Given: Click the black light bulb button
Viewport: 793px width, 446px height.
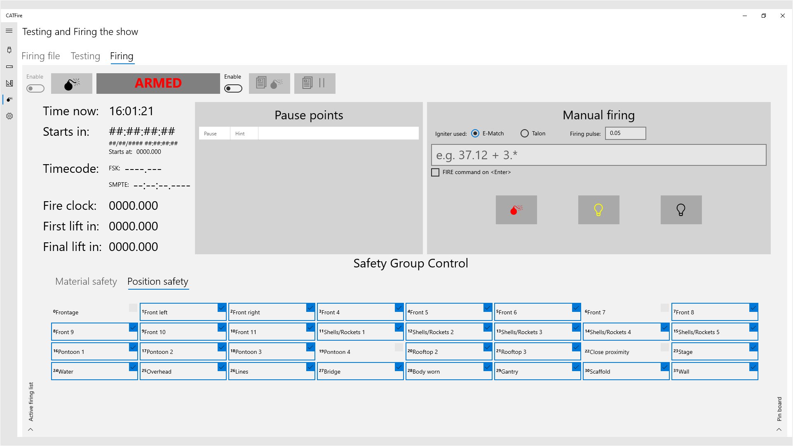Looking at the screenshot, I should [x=681, y=210].
